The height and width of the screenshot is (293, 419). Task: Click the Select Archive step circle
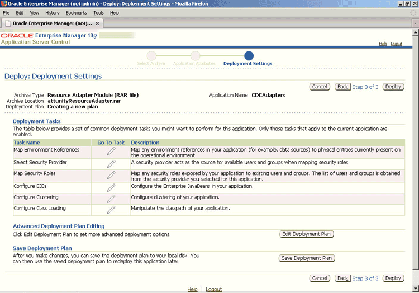(151, 55)
